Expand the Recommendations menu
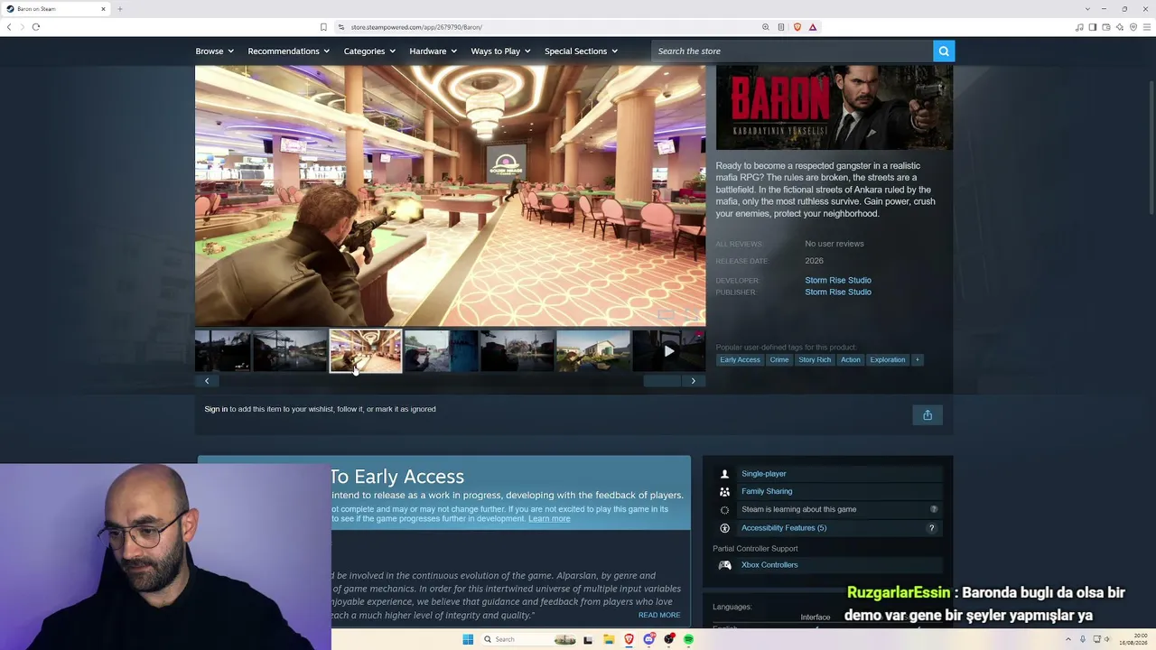The height and width of the screenshot is (650, 1156). (289, 51)
